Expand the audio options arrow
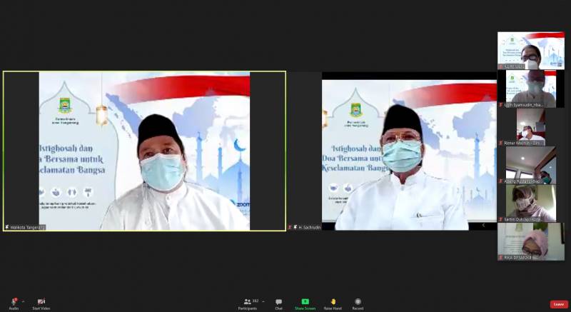The image size is (571, 312). 23,301
